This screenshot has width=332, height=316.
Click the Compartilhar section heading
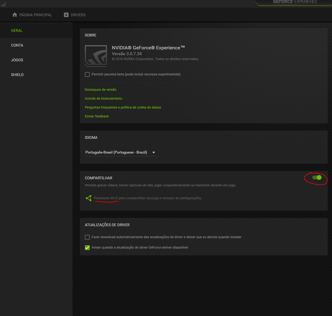tap(98, 178)
